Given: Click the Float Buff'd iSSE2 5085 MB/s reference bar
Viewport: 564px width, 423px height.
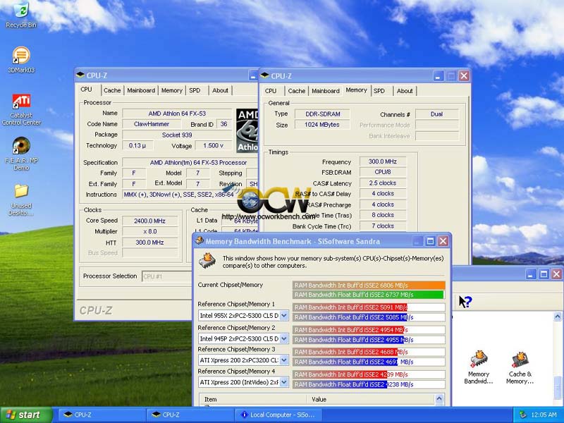Looking at the screenshot, I should pos(369,317).
